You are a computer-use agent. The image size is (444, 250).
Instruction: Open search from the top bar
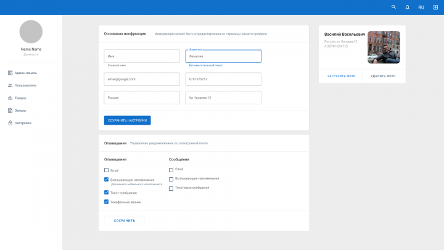coord(393,7)
